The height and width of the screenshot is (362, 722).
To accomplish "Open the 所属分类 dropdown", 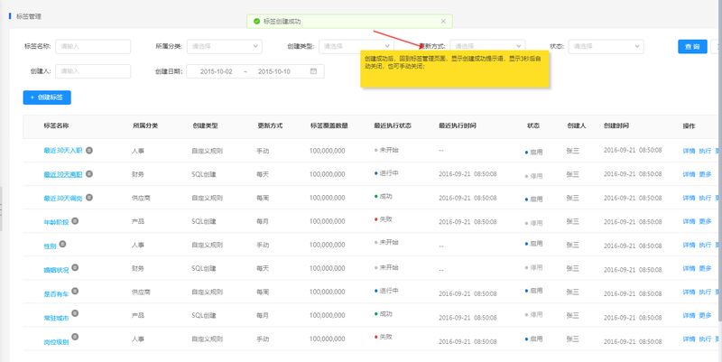I will click(x=224, y=46).
